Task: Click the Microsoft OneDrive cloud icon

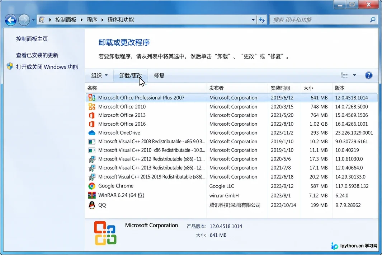Action: 92,133
